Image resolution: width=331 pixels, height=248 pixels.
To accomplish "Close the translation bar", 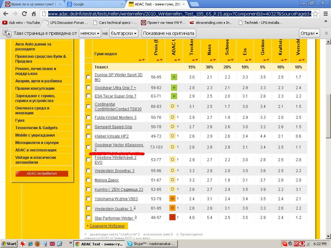I will [x=326, y=33].
